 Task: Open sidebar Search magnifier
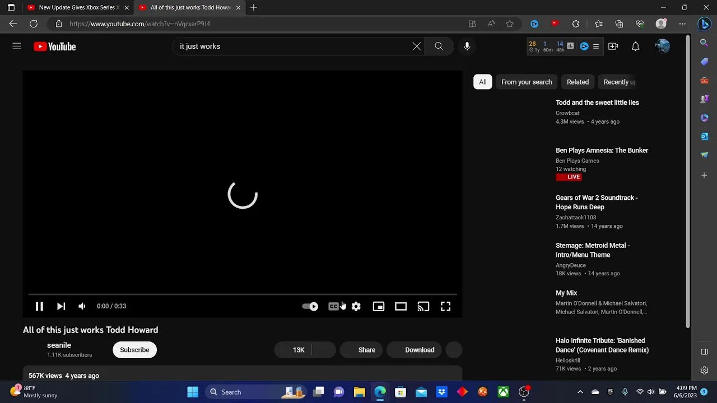pos(704,43)
